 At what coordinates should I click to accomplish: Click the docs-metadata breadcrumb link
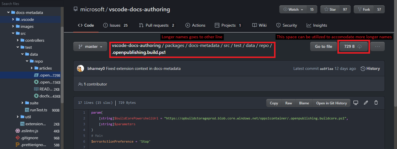[204, 46]
